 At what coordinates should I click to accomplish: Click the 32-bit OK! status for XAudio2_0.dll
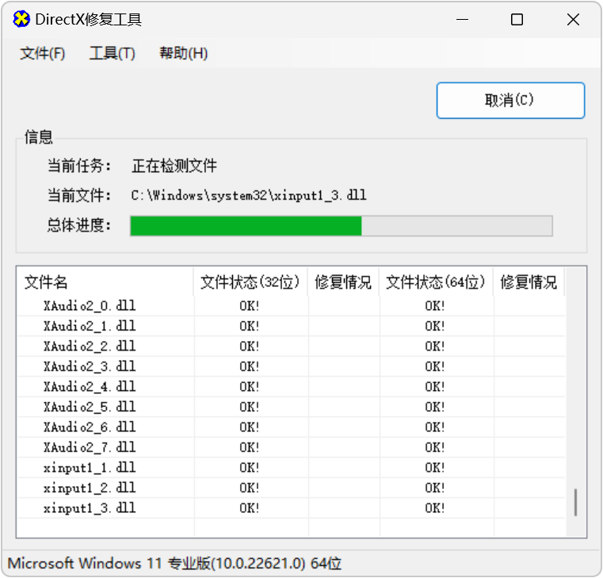point(249,306)
